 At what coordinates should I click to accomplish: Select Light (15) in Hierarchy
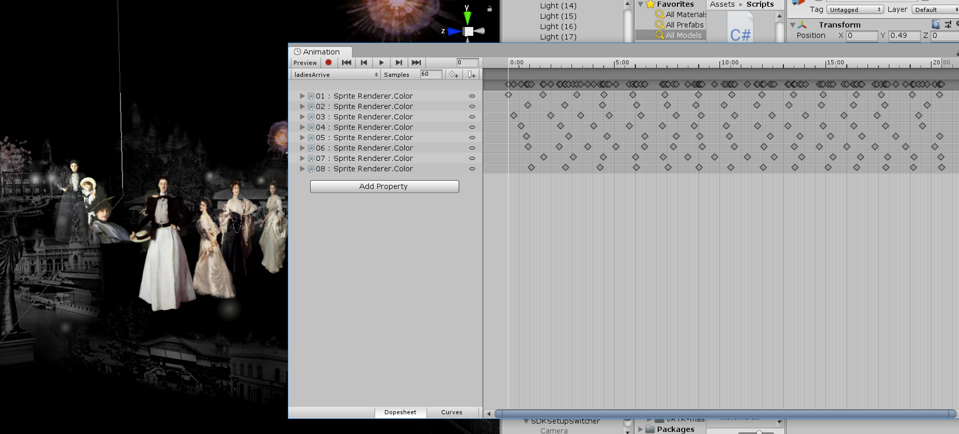[x=558, y=16]
